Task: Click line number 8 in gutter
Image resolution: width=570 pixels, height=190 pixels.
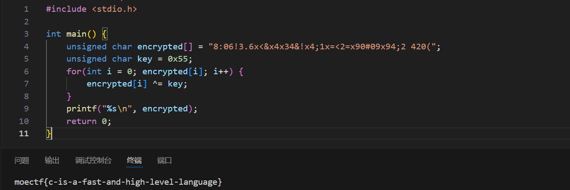Action: tap(26, 96)
